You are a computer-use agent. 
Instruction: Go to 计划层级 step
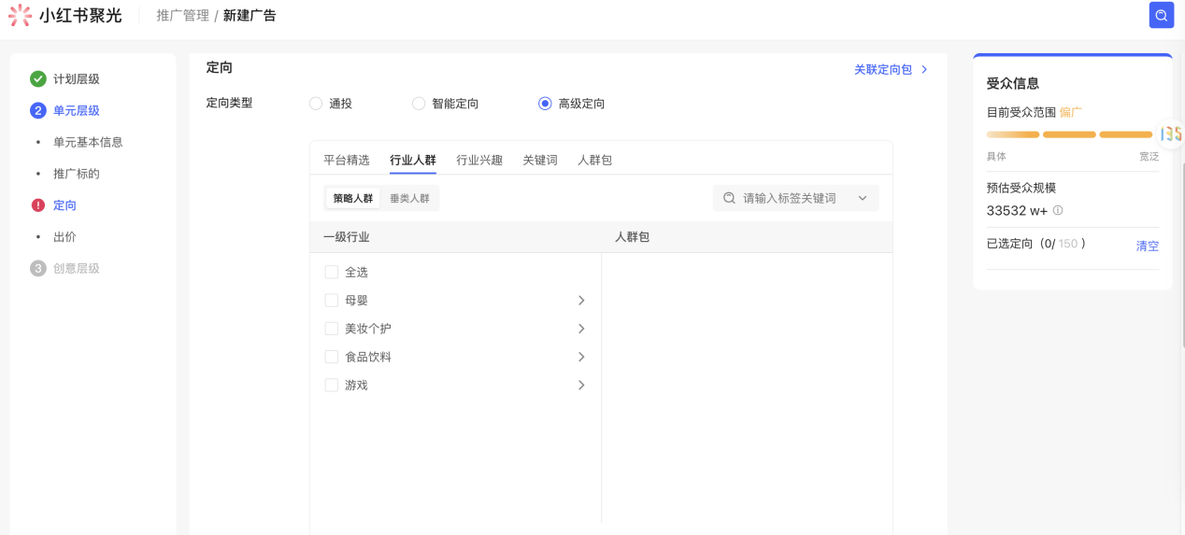tap(77, 79)
